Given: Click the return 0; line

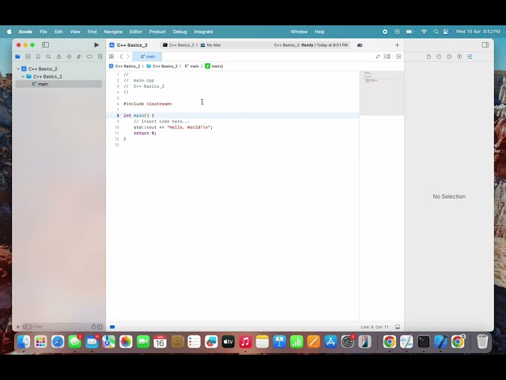Looking at the screenshot, I should pos(145,133).
